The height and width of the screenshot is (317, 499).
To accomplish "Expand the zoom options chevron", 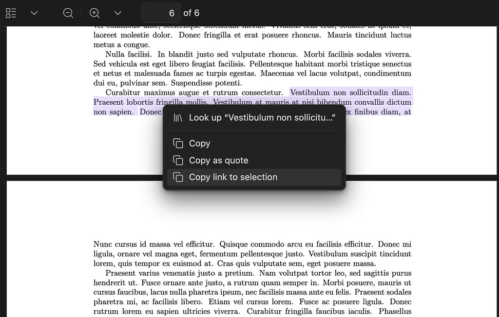I will pyautogui.click(x=117, y=13).
